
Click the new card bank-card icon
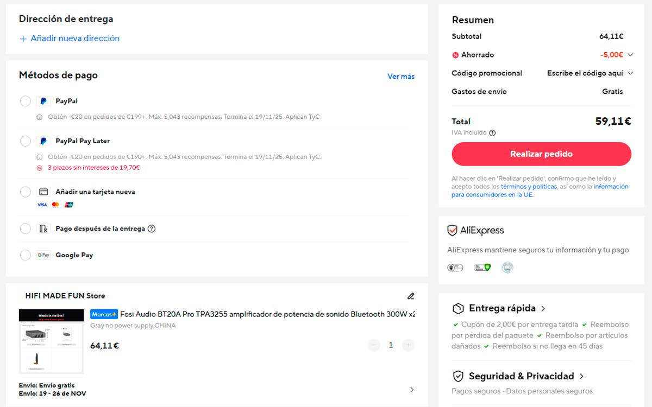click(x=43, y=192)
